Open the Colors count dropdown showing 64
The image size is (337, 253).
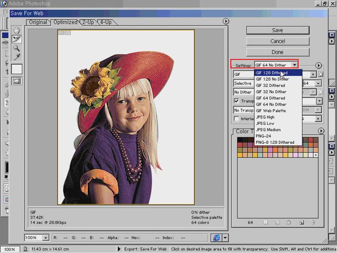pyautogui.click(x=318, y=83)
